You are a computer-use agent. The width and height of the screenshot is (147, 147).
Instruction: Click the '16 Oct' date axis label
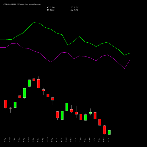[90, 140]
